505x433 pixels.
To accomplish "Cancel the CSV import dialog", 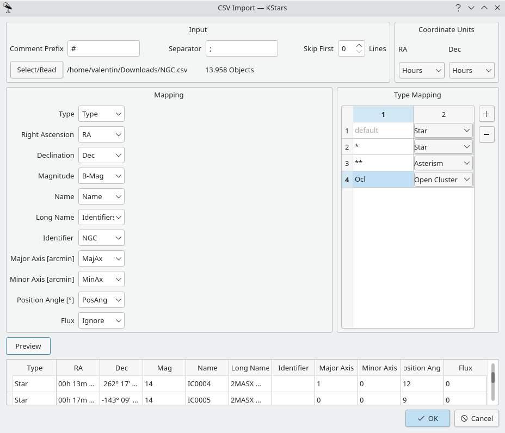I will (477, 418).
